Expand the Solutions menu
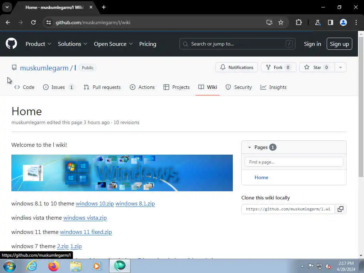 [x=73, y=44]
